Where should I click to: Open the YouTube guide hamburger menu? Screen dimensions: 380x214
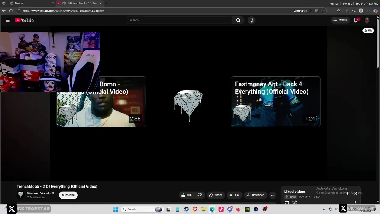[8, 20]
